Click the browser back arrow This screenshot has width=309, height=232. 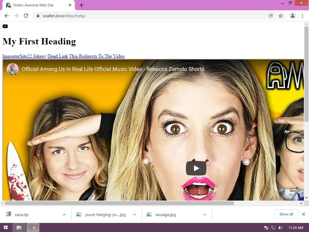click(x=7, y=16)
